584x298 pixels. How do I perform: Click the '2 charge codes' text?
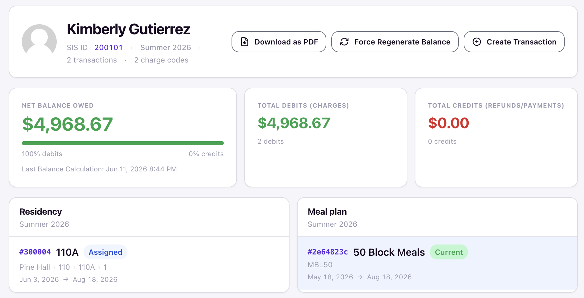coord(161,60)
